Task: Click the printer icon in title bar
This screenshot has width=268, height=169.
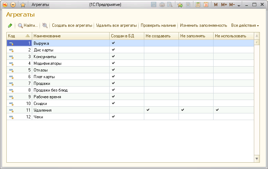Action: (x=162, y=5)
